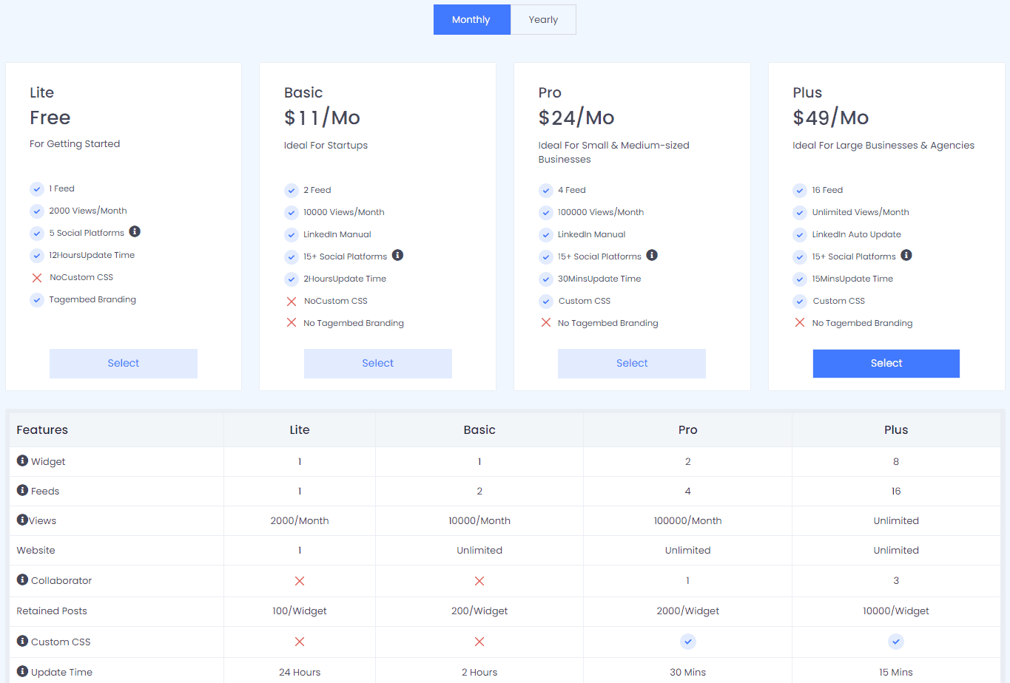Select the Pro $24/Mo plan

pos(632,364)
